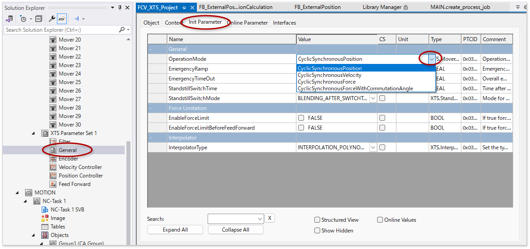
Task: Toggle EnableForceLimit value checkbox
Action: [x=301, y=118]
